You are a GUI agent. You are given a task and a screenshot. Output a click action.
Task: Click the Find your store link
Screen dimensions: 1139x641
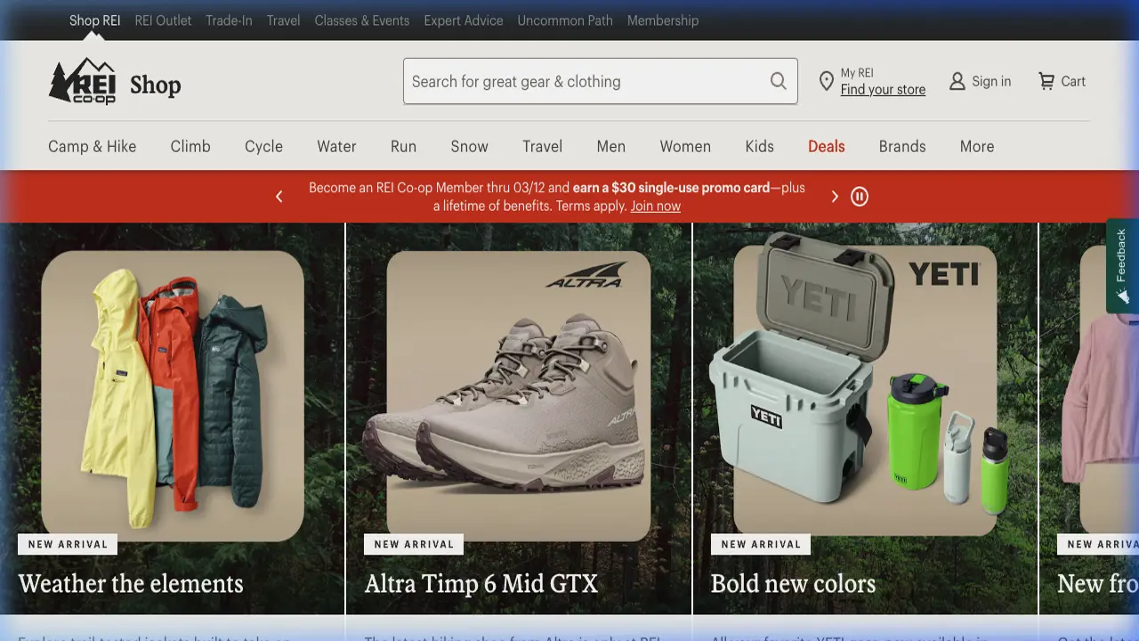[x=883, y=89]
